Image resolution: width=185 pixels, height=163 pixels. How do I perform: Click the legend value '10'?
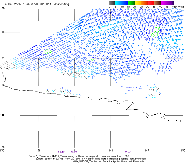pos(122,7)
